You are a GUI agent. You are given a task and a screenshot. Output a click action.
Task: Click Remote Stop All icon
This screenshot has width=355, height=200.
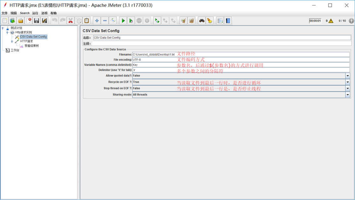click(x=165, y=21)
